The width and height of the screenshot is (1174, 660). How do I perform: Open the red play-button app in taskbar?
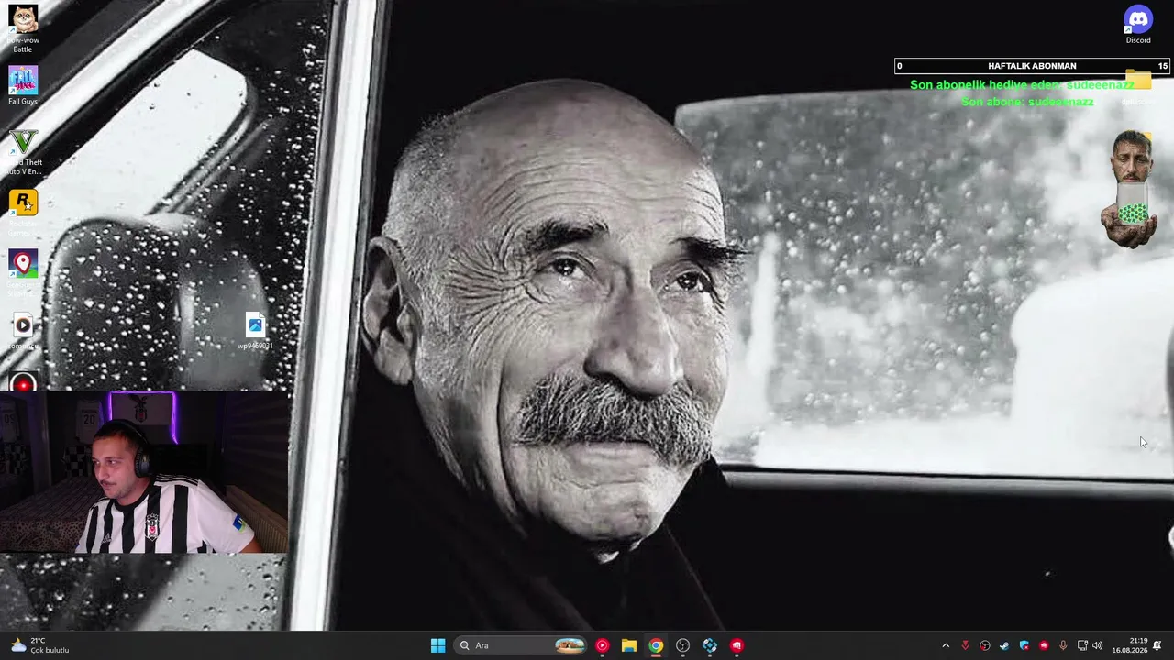pos(602,645)
